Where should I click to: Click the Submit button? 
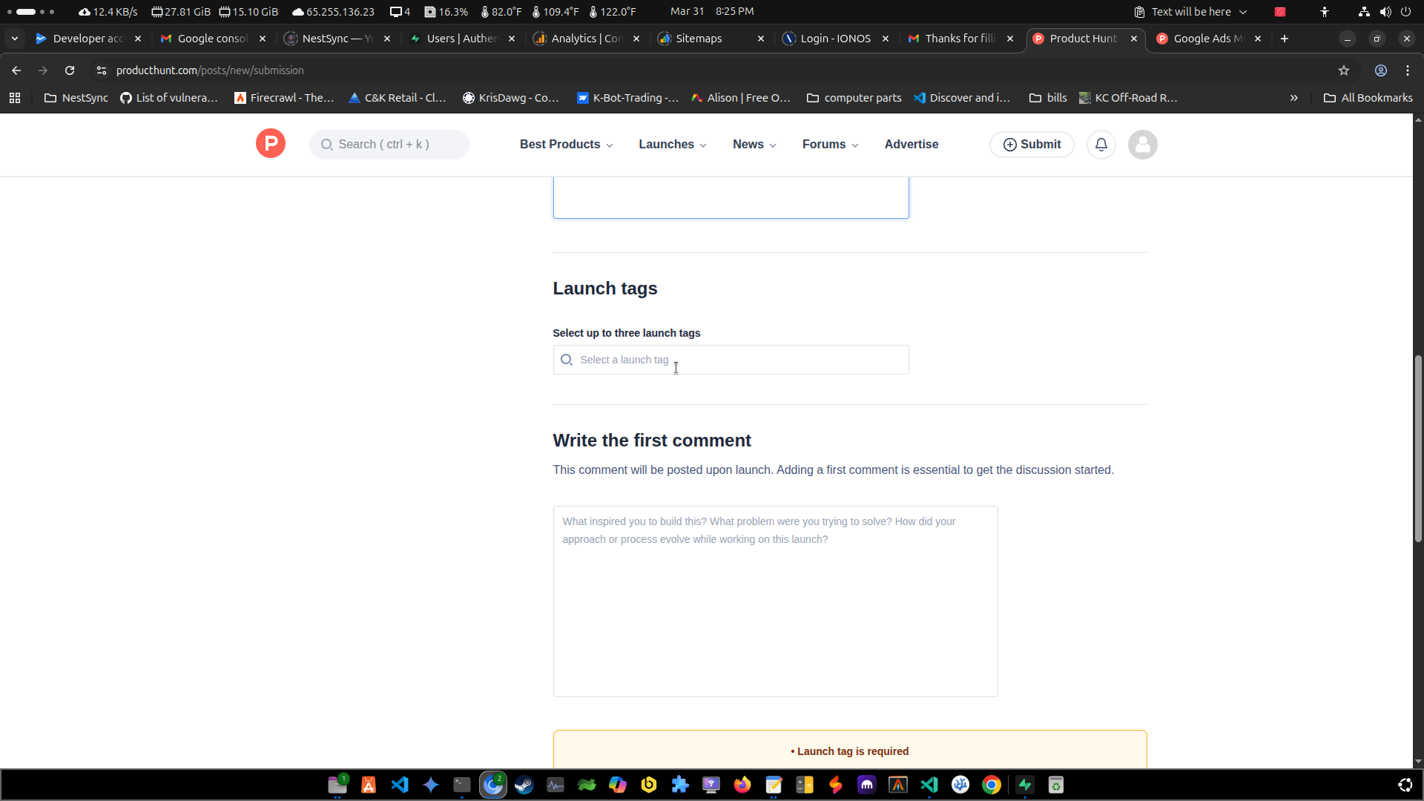coord(1032,145)
